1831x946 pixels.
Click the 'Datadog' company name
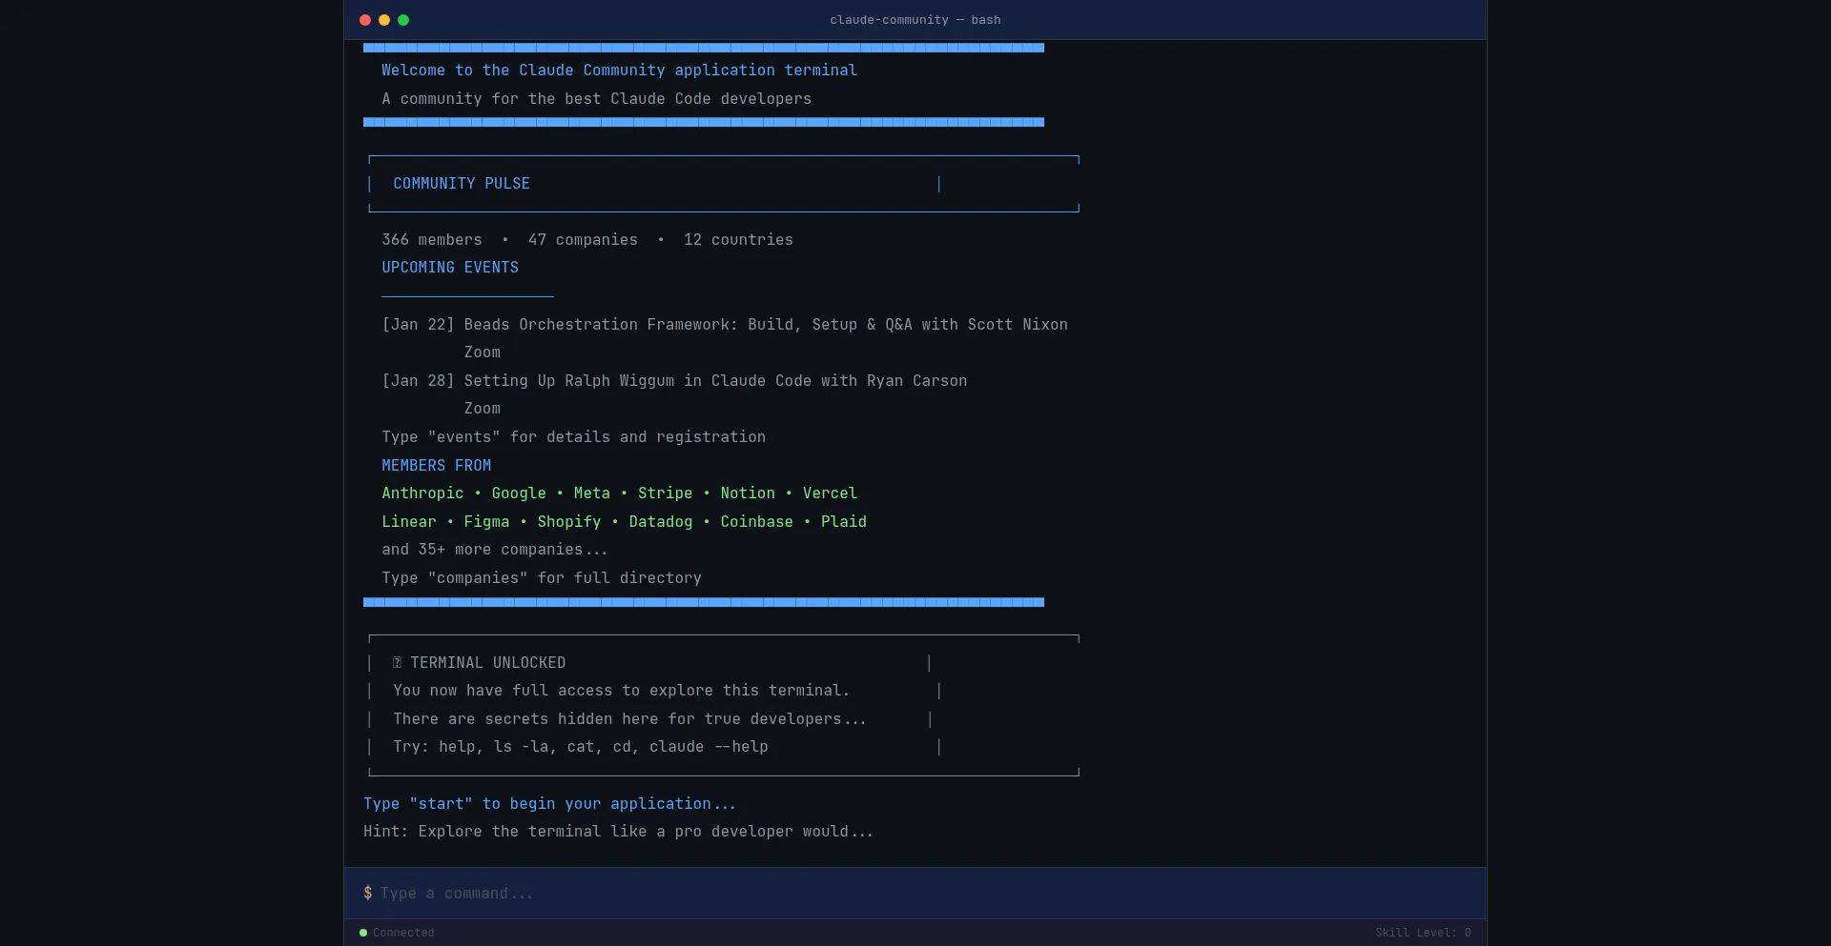(x=661, y=522)
